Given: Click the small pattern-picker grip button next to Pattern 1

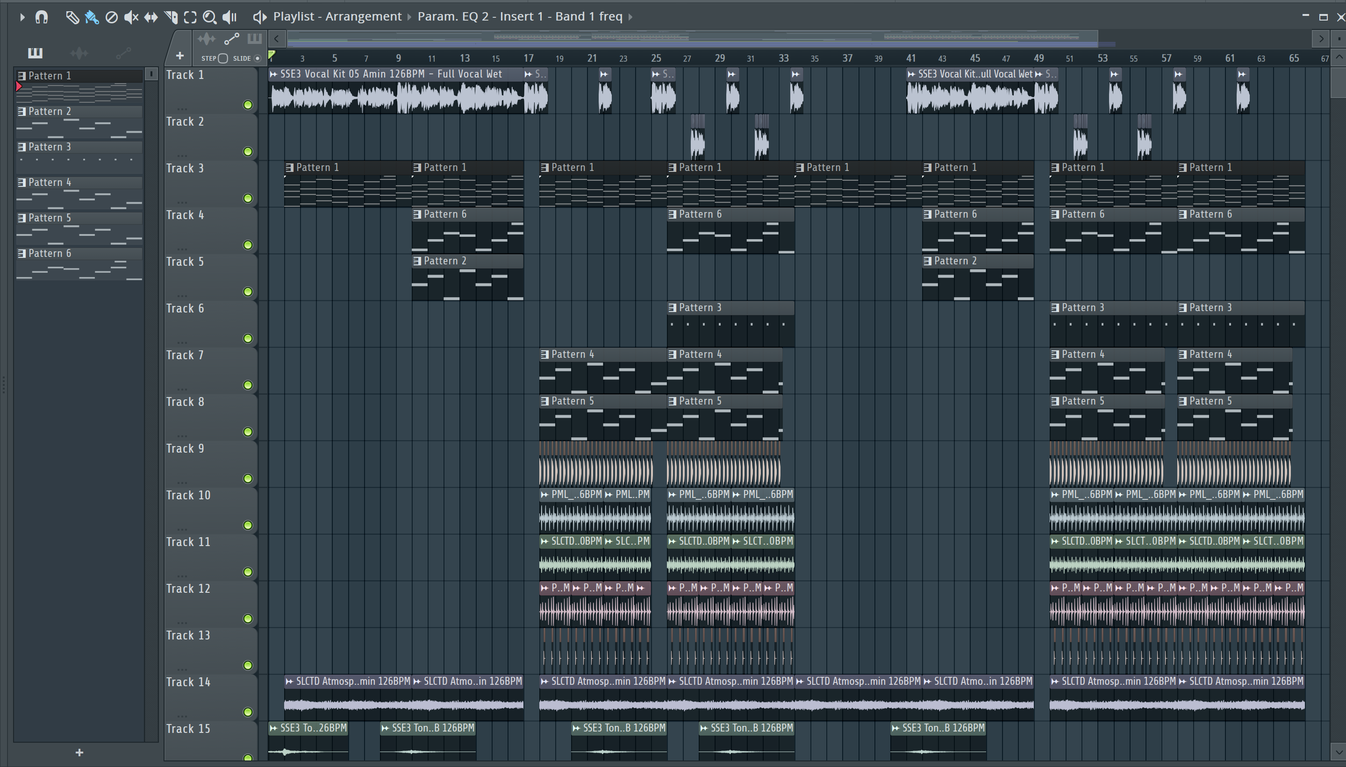Looking at the screenshot, I should pyautogui.click(x=151, y=74).
